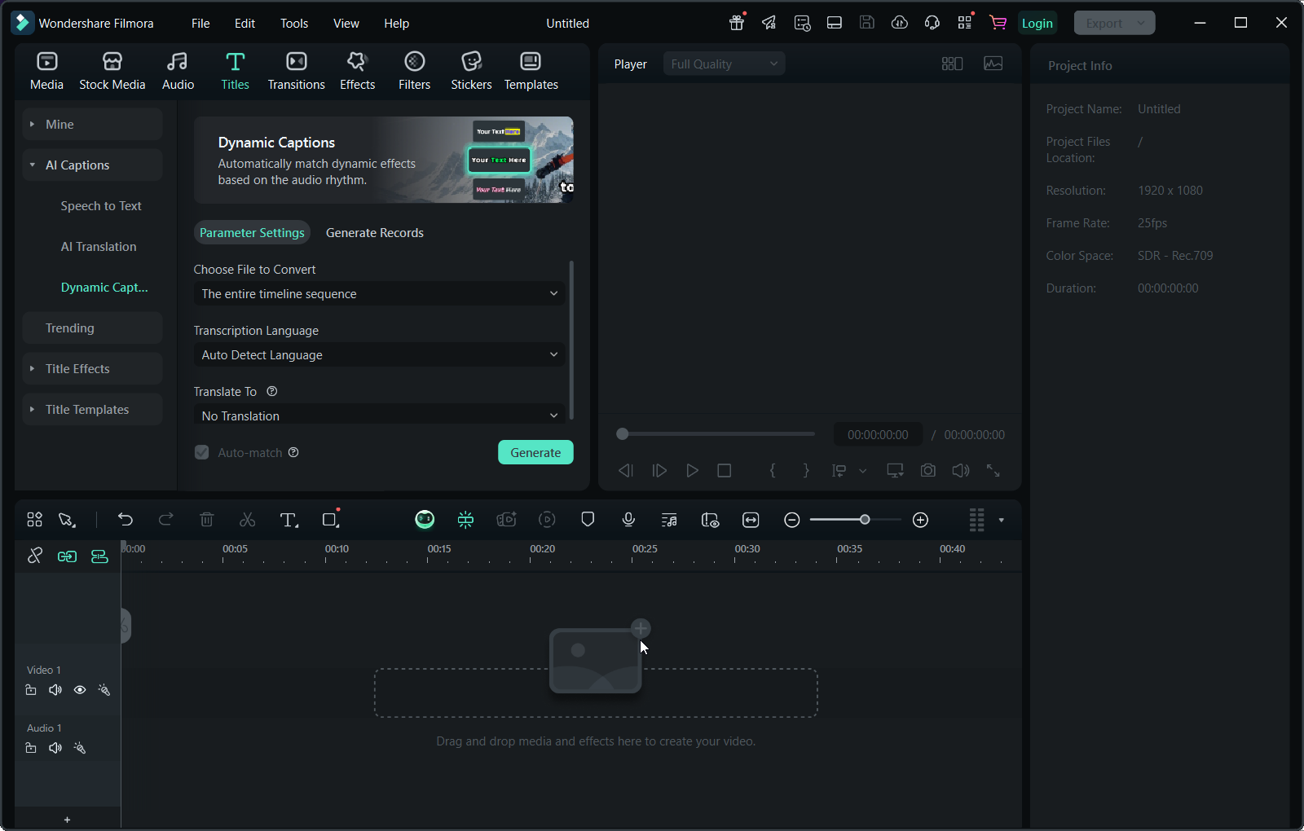Open the Stock Media tab
The image size is (1304, 831).
(x=112, y=71)
